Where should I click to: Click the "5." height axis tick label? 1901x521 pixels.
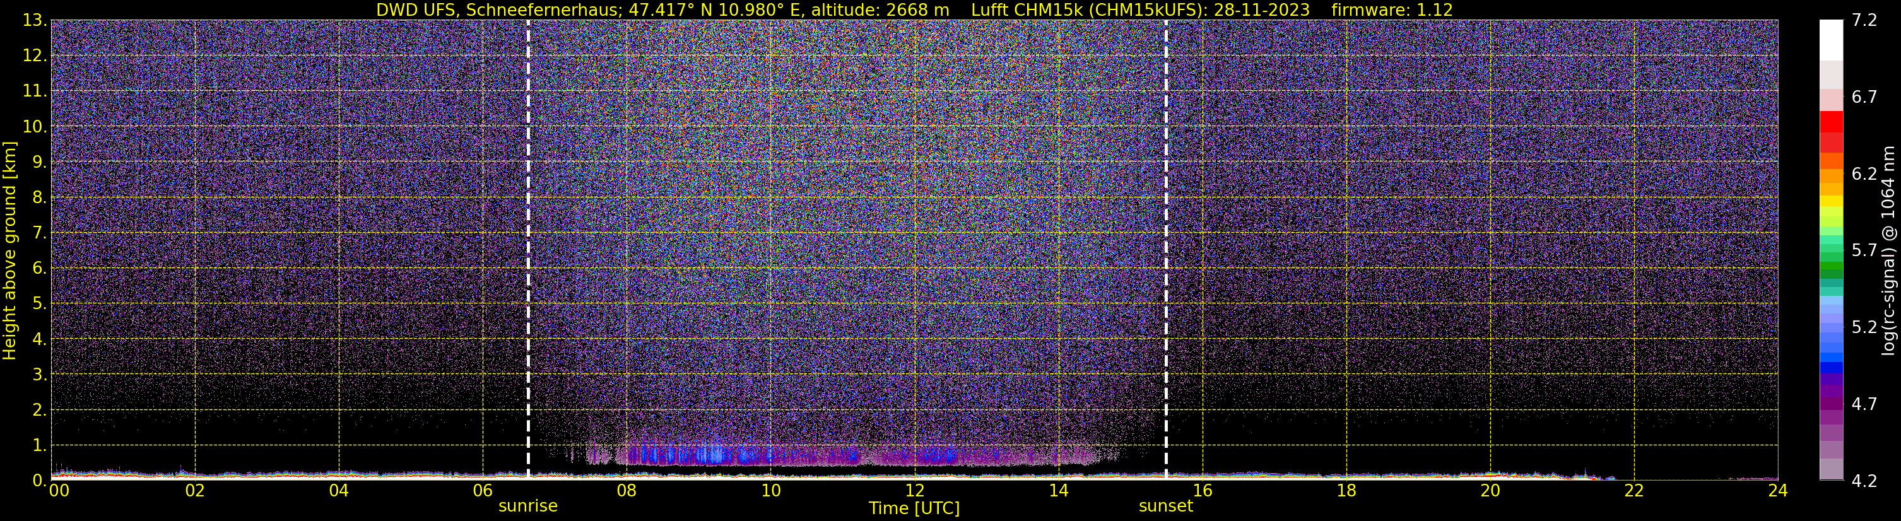39,303
